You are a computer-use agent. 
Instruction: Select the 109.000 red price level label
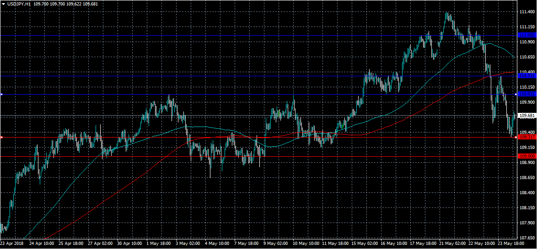[527, 156]
